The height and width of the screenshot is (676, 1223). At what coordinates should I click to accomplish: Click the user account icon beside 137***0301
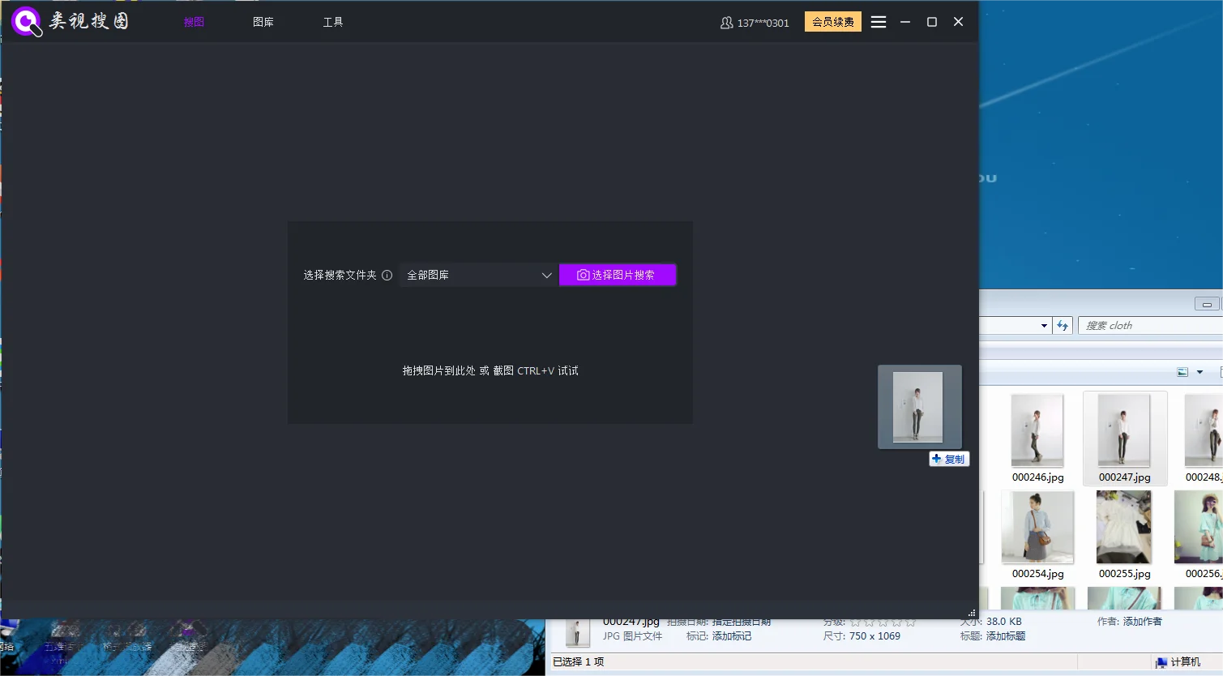click(725, 22)
